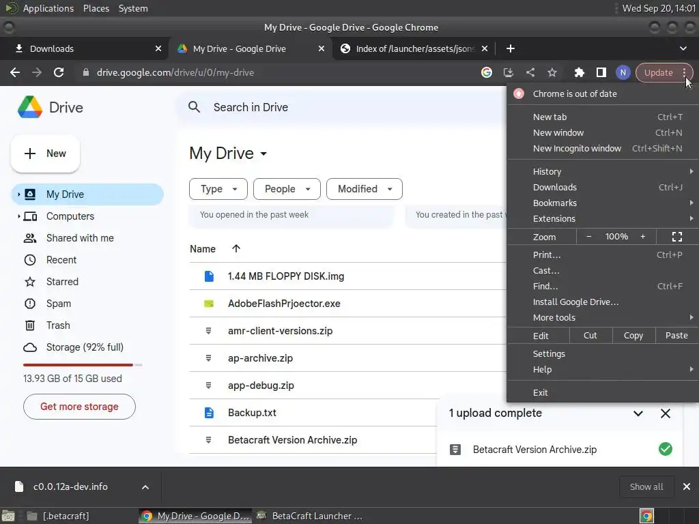The image size is (699, 524).
Task: Open a new tab with plus button
Action: pos(511,48)
